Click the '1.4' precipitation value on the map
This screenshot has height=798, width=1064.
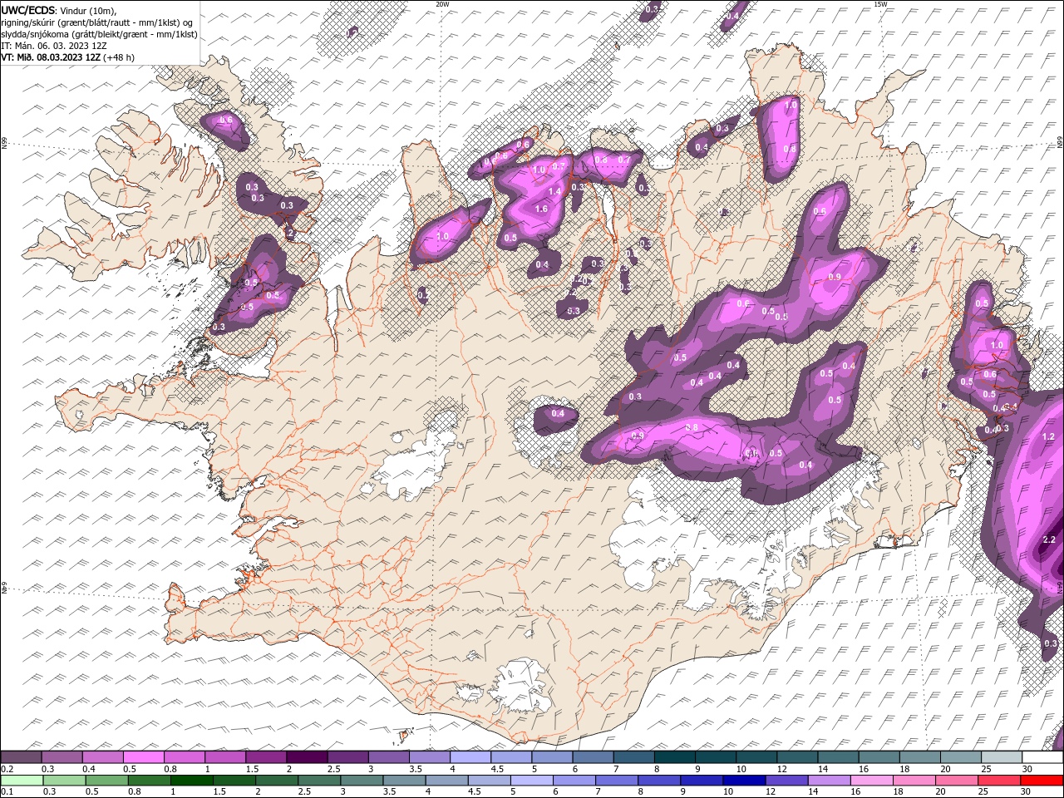(554, 191)
